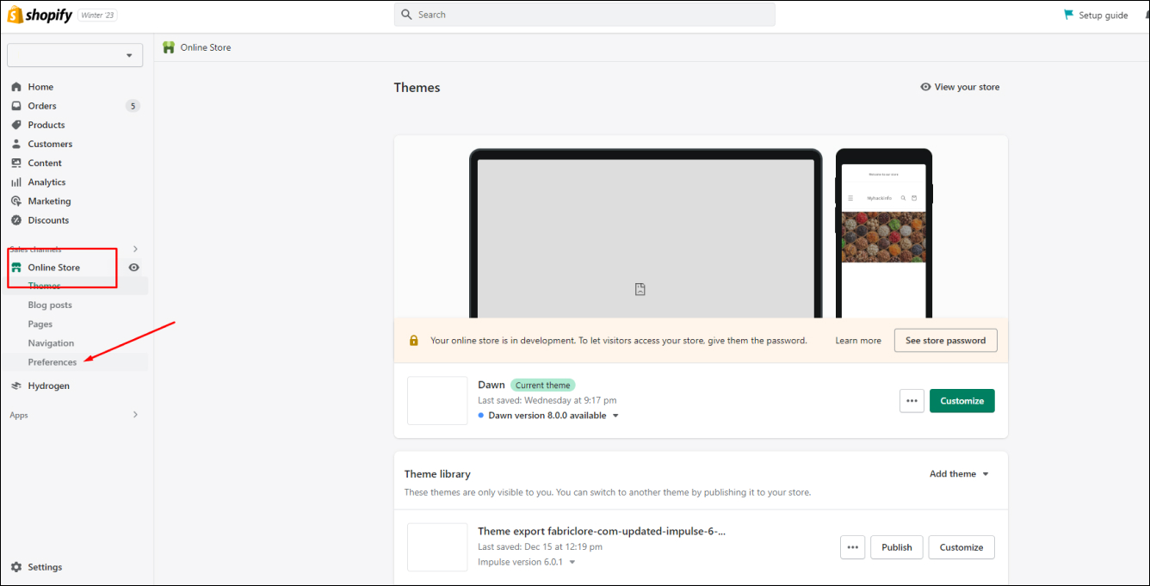1150x586 pixels.
Task: Click the broken image icon in desktop preview
Action: tap(640, 289)
